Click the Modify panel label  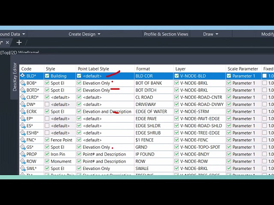point(267,34)
